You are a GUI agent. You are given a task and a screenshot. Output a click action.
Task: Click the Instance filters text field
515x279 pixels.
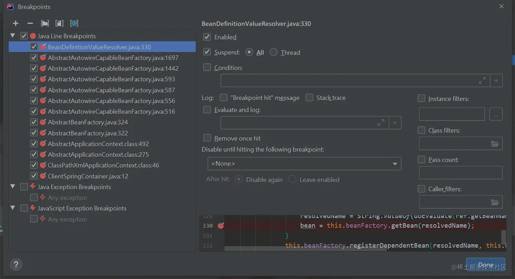tap(452, 114)
